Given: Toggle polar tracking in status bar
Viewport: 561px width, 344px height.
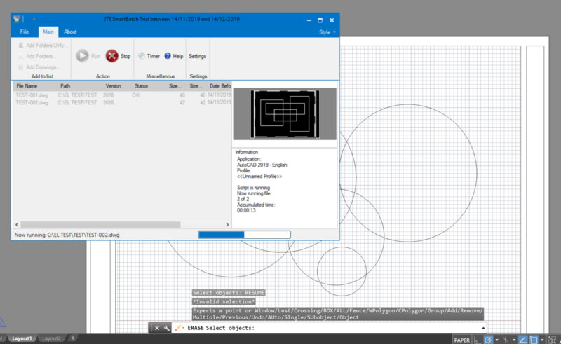Looking at the screenshot, I should [488, 339].
